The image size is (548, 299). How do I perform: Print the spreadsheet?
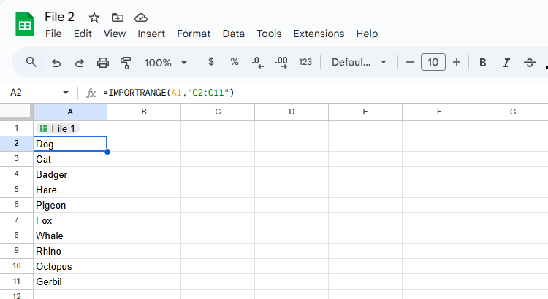[x=103, y=63]
